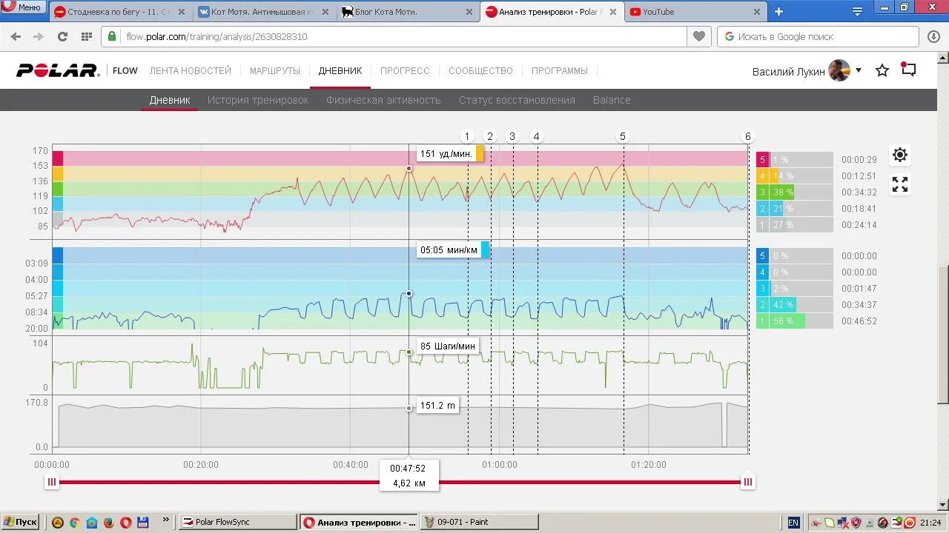Click the right handle of the timeline range slider
The height and width of the screenshot is (533, 949).
tap(748, 482)
